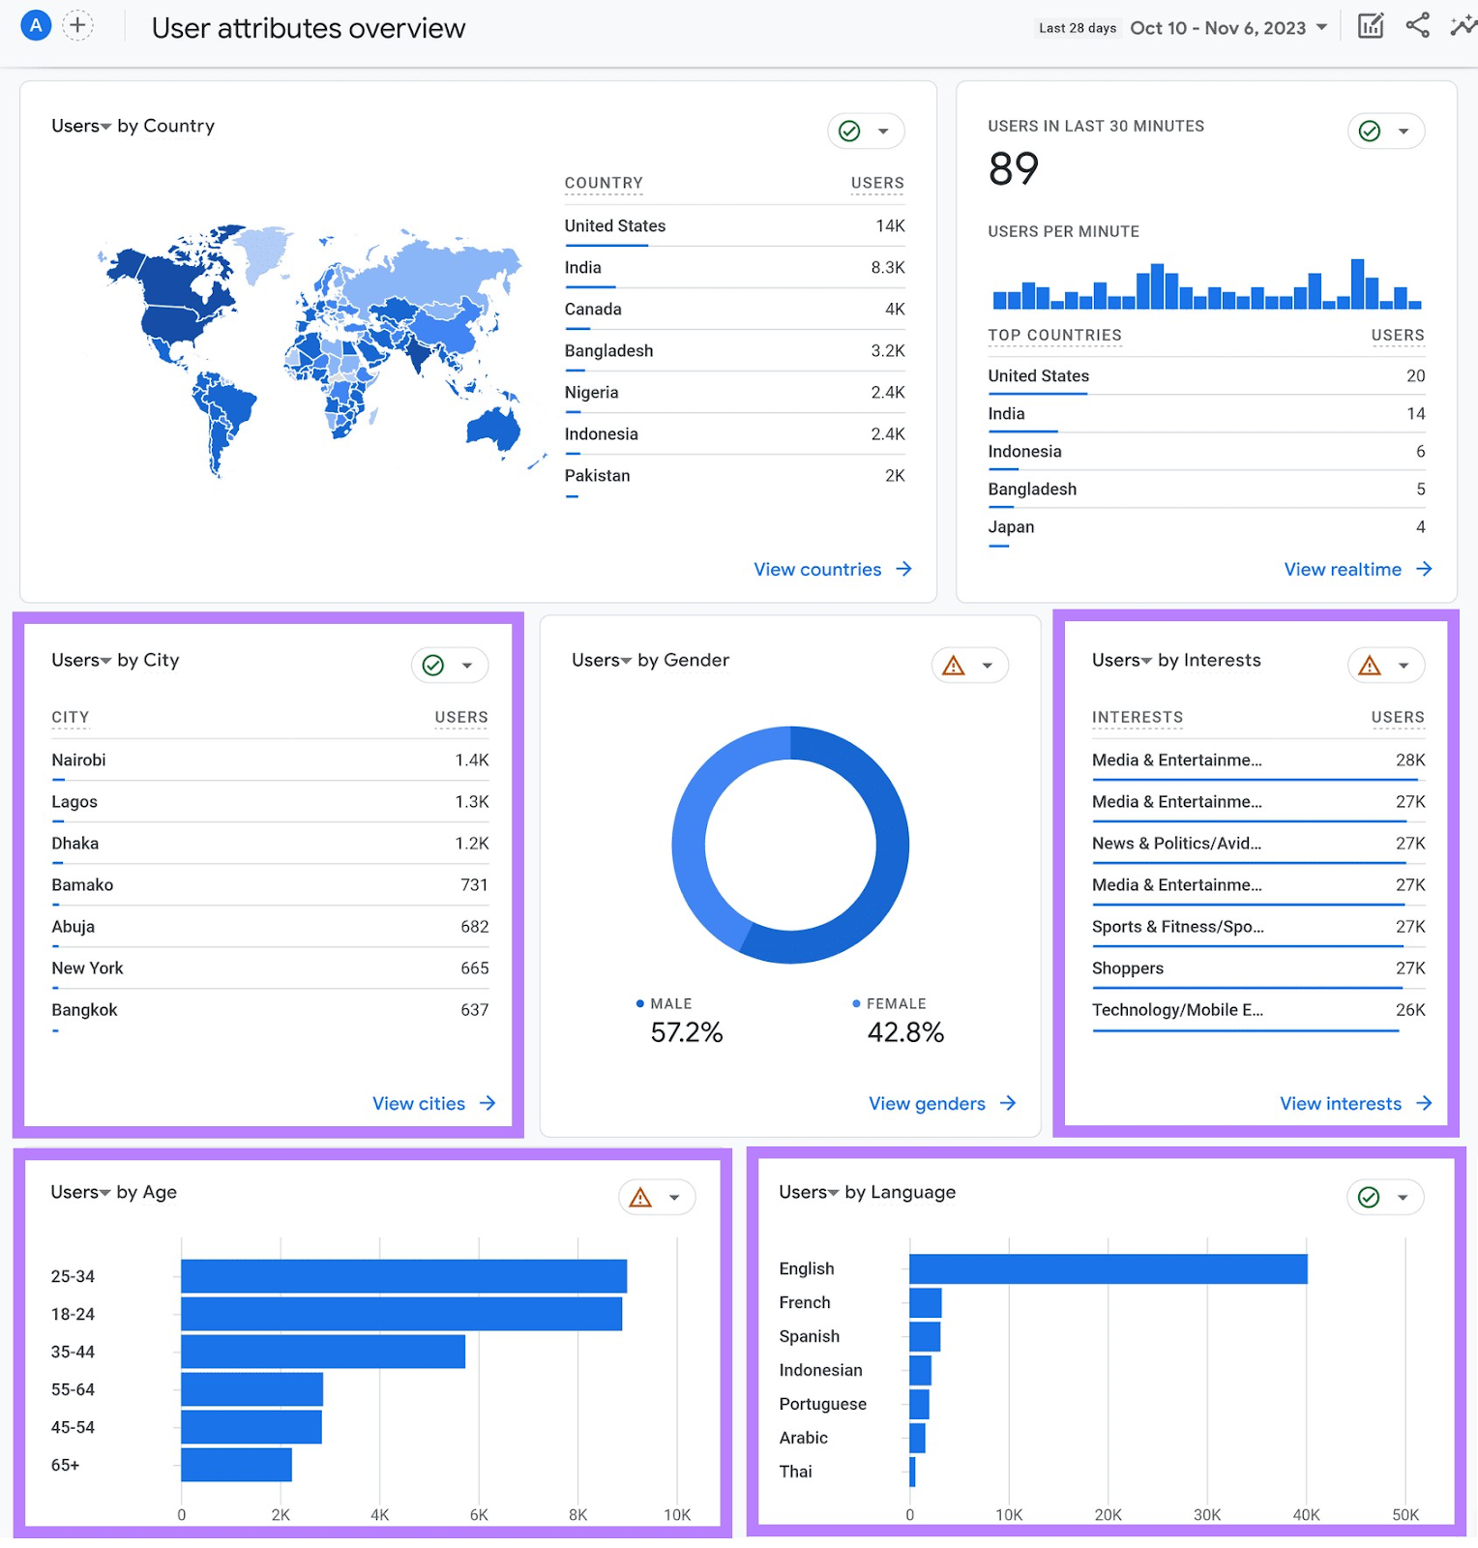Click the green checkmark on Users by Country
The width and height of the screenshot is (1478, 1548).
point(849,132)
